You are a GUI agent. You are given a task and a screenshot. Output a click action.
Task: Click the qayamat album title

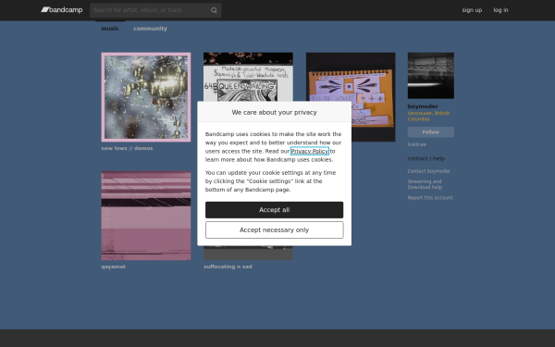coord(113,266)
